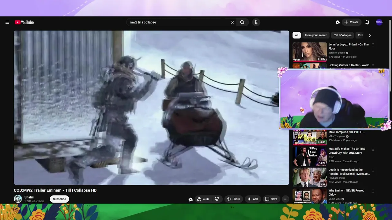Click the page scrollbar on the right
Screen dimensions: 392x220
click(390, 55)
